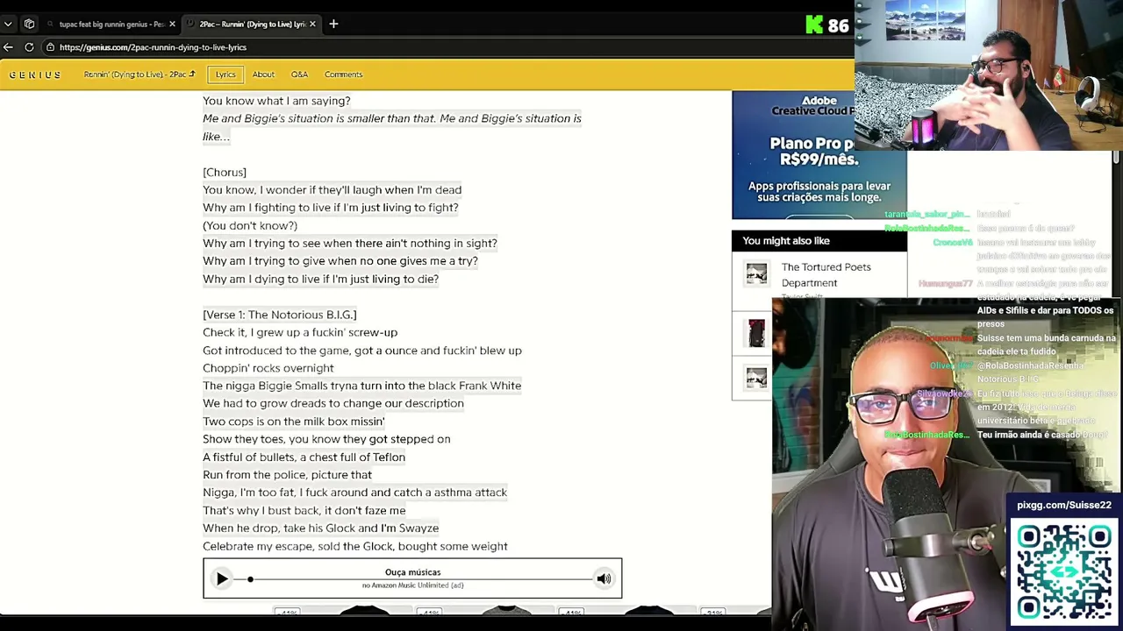1123x631 pixels.
Task: Click lyric 'Show they toes, you know they got stepped on'
Action: [x=326, y=439]
